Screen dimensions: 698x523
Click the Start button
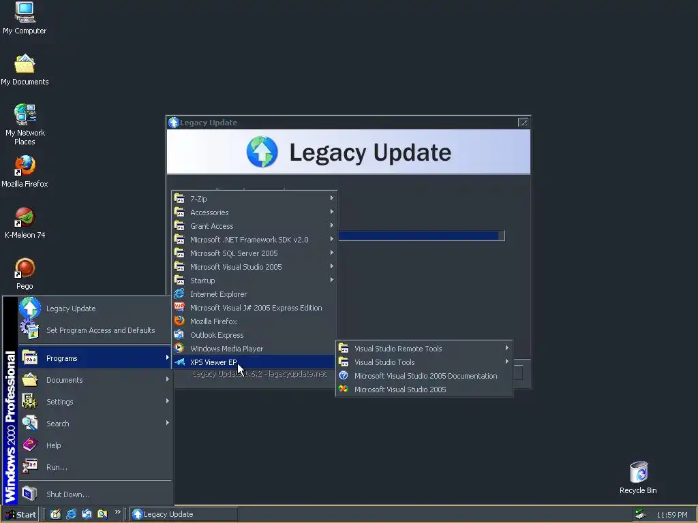point(20,515)
